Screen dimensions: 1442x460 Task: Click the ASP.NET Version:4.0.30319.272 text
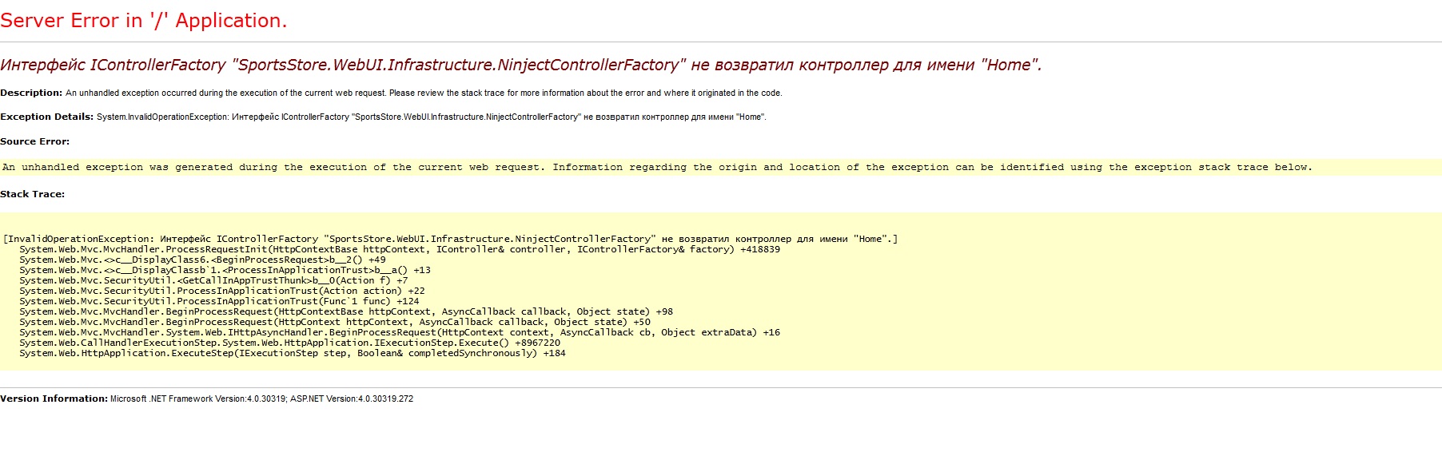[x=352, y=399]
